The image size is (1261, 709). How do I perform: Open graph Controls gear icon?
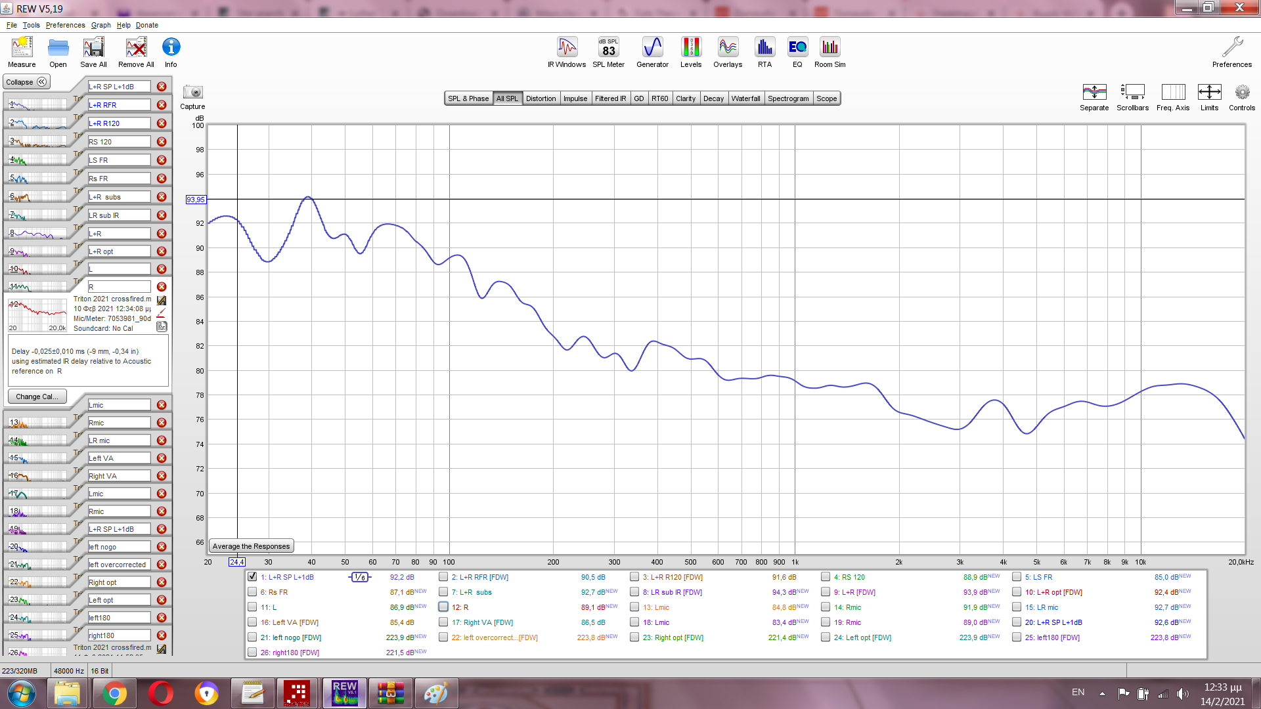(1241, 93)
